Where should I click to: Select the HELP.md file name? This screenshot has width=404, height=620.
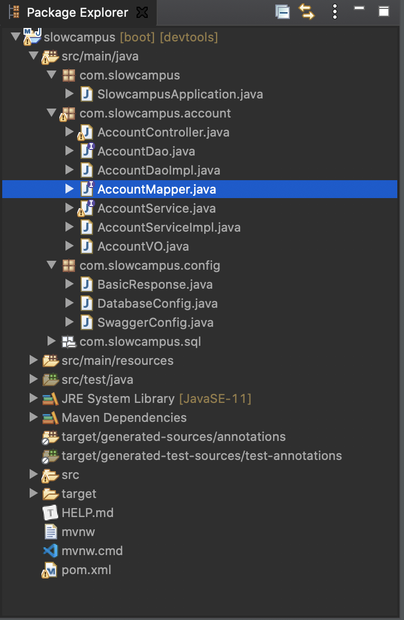88,513
